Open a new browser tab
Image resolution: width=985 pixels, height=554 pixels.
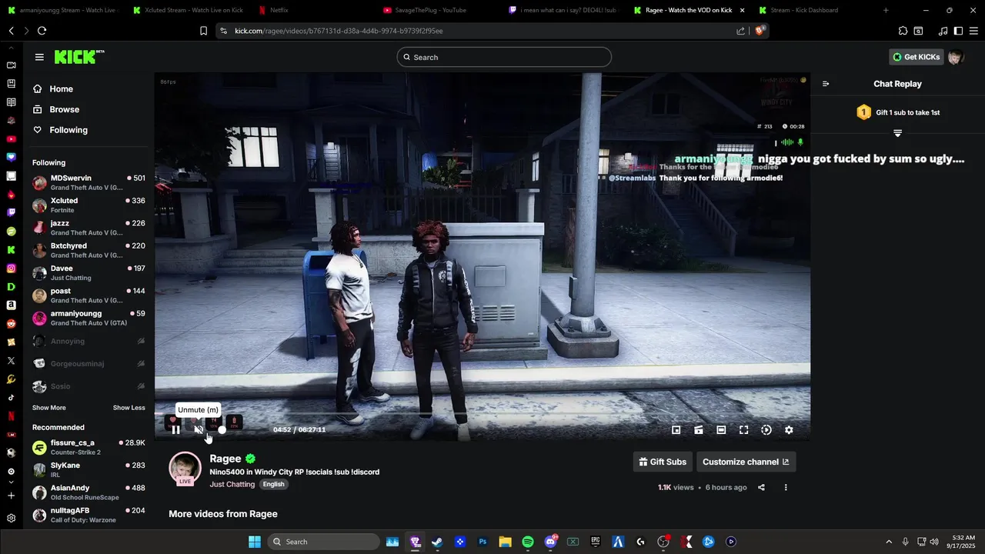(886, 10)
